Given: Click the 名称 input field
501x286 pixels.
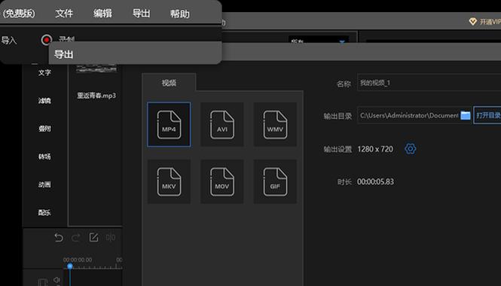Looking at the screenshot, I should (429, 83).
